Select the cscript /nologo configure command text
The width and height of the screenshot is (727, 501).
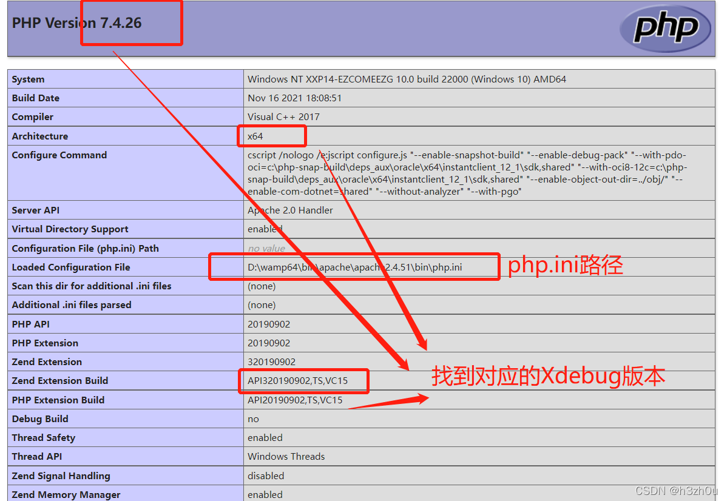pos(467,173)
